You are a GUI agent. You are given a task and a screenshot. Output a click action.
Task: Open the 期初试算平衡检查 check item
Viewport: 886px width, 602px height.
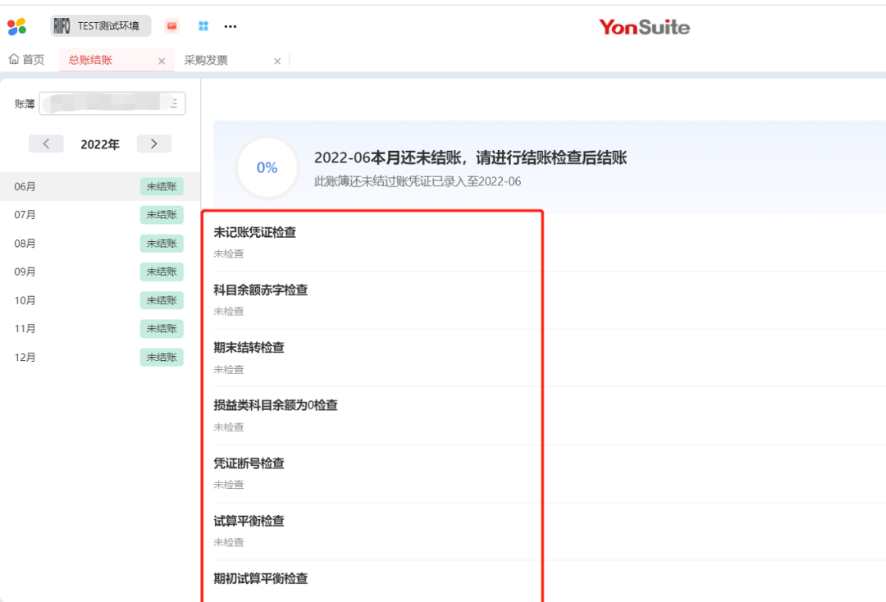tap(261, 578)
